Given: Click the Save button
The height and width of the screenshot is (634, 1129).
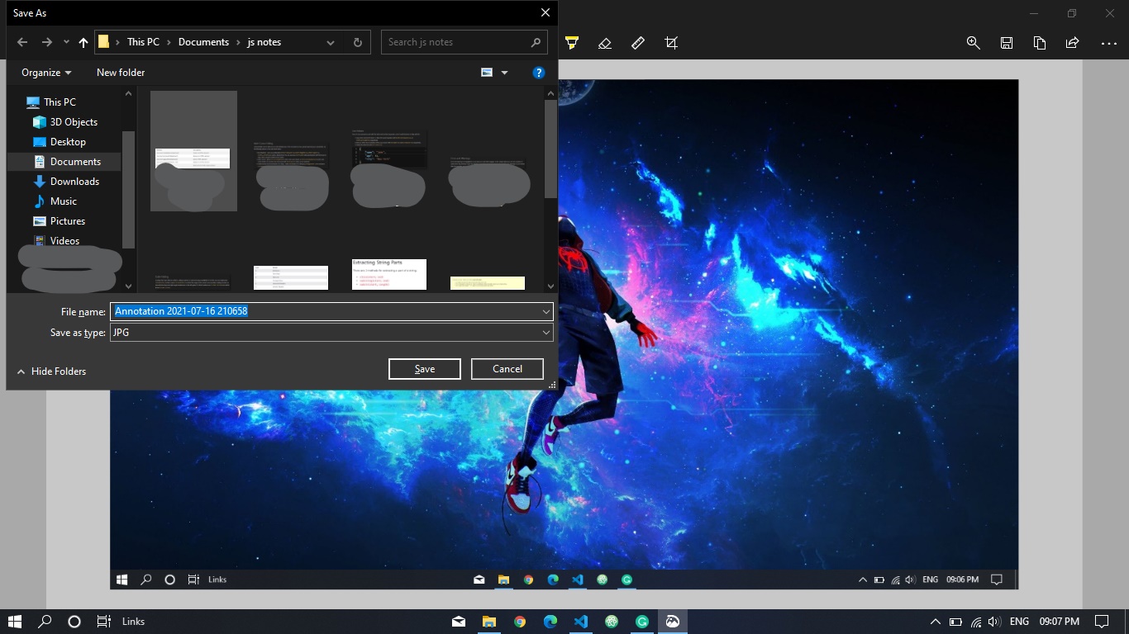Looking at the screenshot, I should click(425, 369).
